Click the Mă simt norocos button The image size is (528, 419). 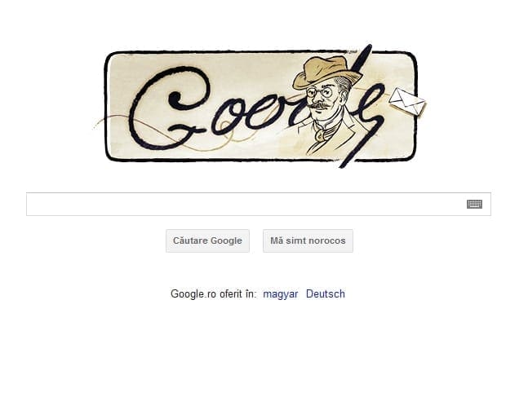tap(308, 240)
